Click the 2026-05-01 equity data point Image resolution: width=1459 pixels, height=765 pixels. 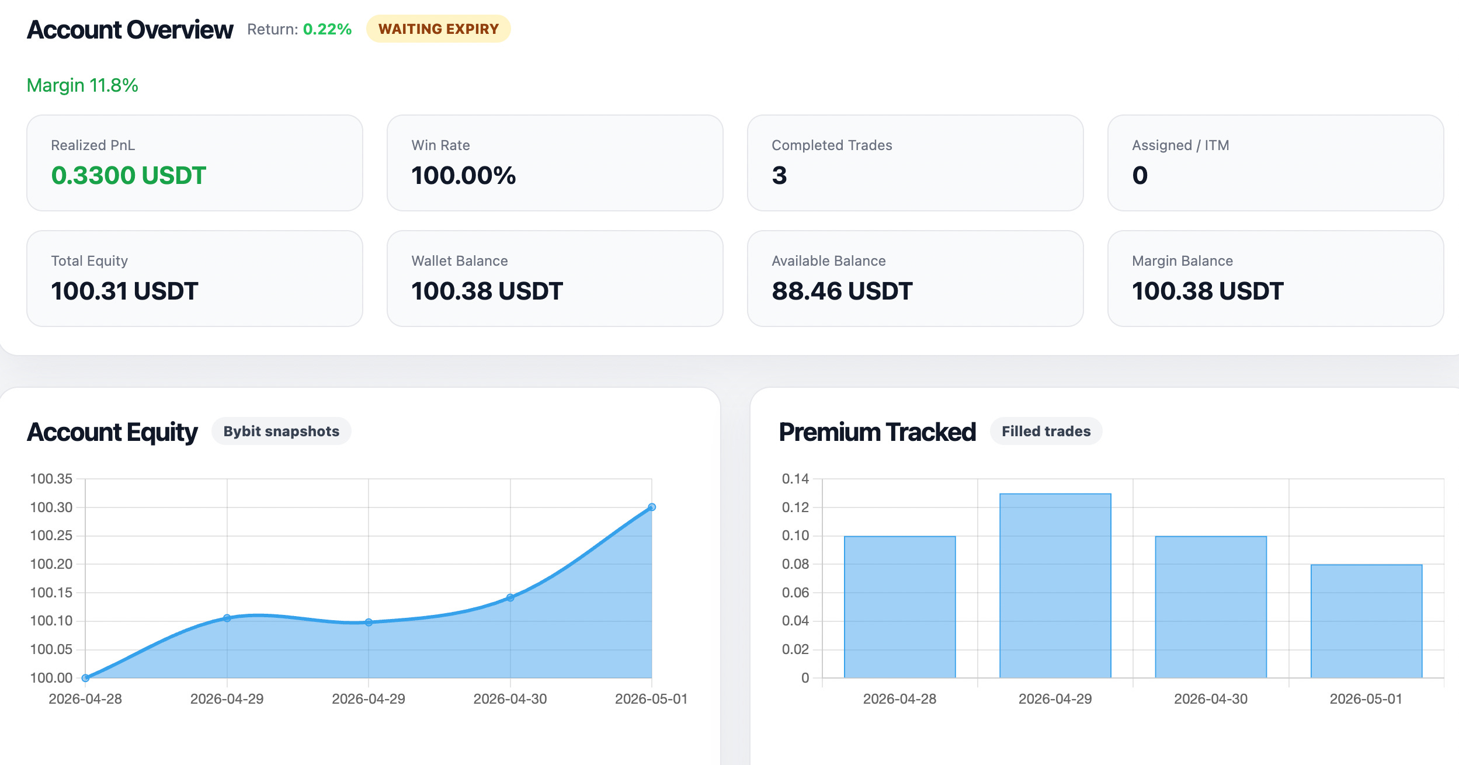[652, 507]
